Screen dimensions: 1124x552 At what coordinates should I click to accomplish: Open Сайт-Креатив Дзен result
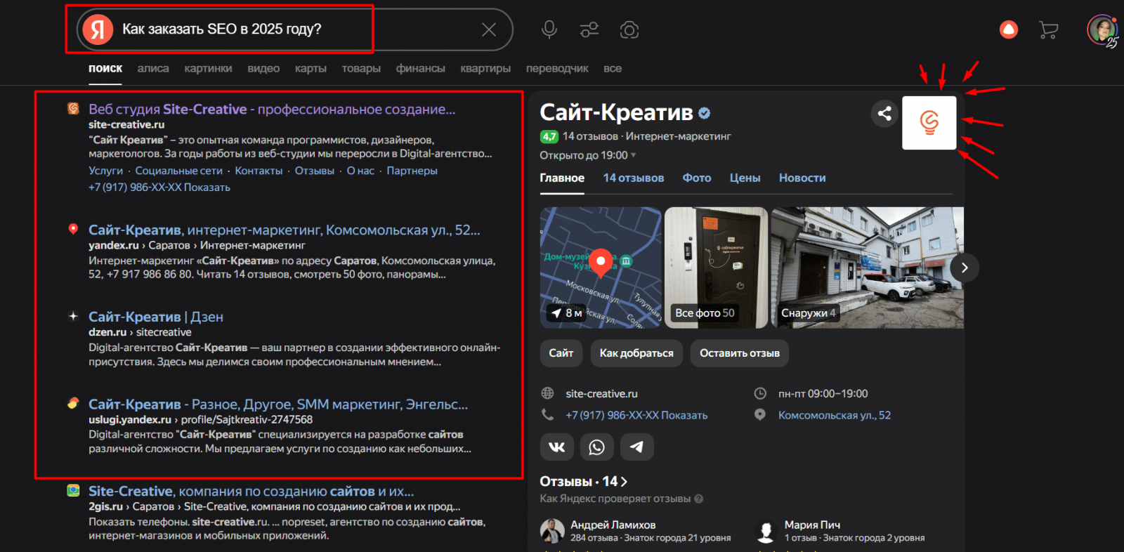tap(156, 317)
